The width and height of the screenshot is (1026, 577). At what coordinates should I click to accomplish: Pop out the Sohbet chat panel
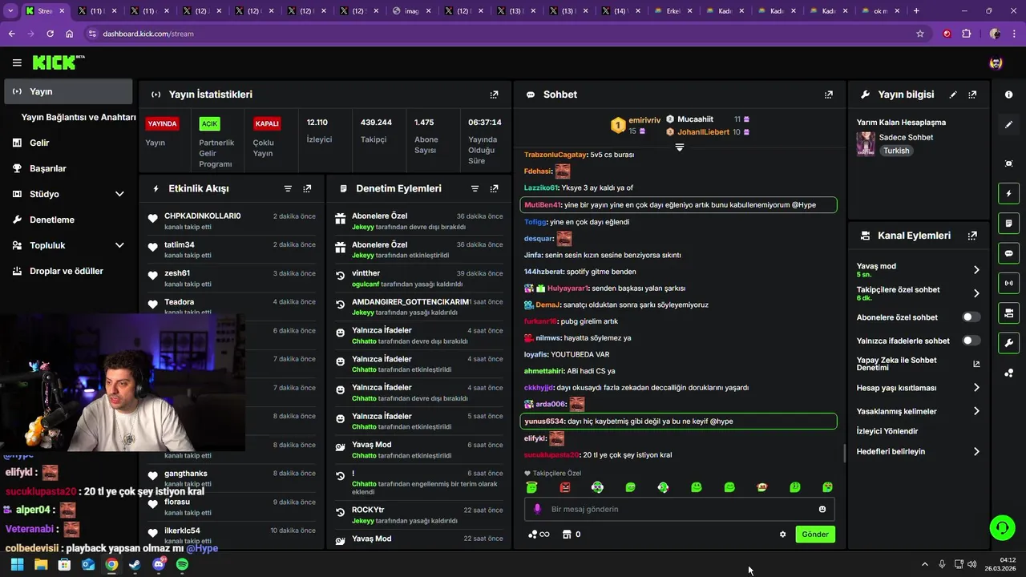[x=828, y=95]
